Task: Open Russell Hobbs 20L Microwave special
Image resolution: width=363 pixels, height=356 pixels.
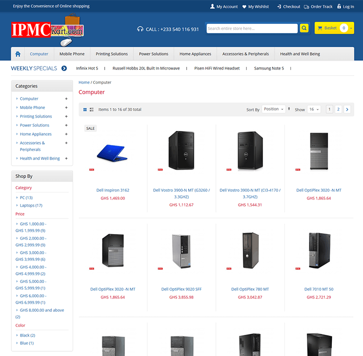Action: pyautogui.click(x=146, y=68)
